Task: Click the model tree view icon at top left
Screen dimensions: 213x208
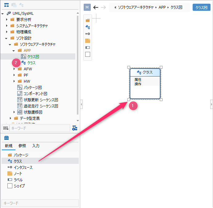Action: click(6, 5)
